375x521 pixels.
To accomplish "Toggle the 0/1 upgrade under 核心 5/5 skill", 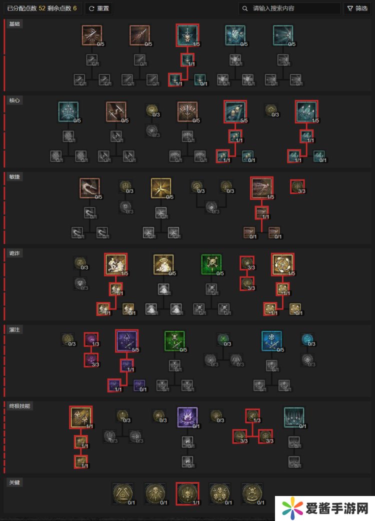I will click(248, 156).
